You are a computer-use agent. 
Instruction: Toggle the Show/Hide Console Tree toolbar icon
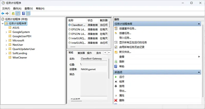point(18,13)
